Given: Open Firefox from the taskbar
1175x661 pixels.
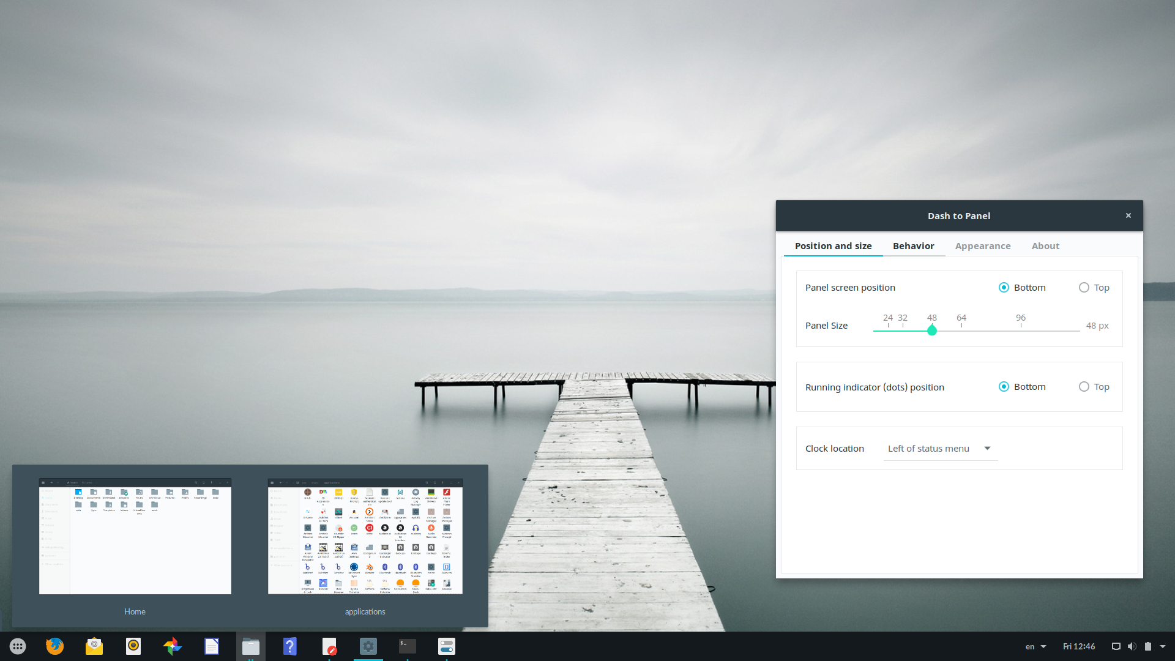Looking at the screenshot, I should pyautogui.click(x=55, y=646).
